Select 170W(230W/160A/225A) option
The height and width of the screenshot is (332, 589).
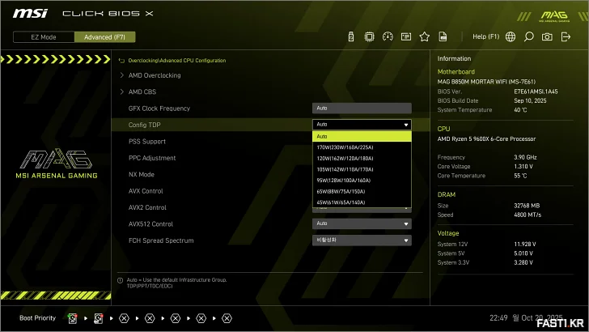(x=362, y=147)
